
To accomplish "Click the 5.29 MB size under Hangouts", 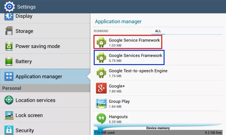I will 115,122.
